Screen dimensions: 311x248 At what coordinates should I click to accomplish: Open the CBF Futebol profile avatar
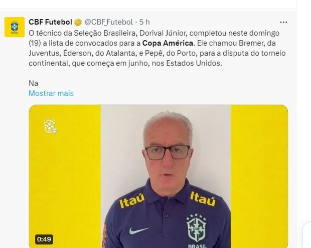(15, 27)
